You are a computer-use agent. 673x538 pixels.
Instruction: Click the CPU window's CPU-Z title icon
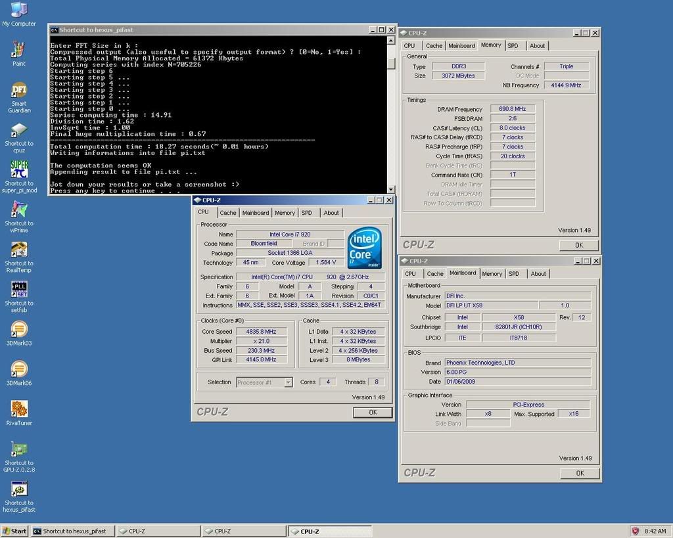tap(197, 200)
